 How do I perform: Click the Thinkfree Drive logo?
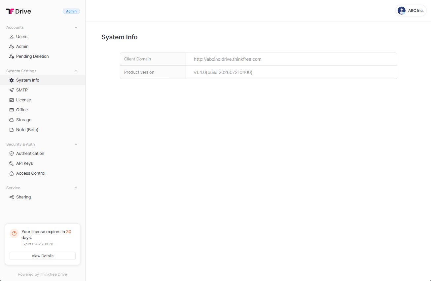coord(18,11)
